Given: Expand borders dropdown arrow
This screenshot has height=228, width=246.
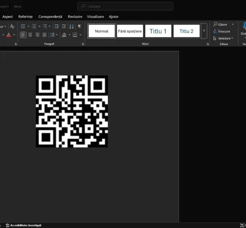Looking at the screenshot, I should point(80,35).
